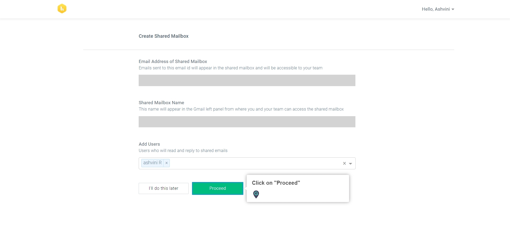Remove the ashvini R user tag
The height and width of the screenshot is (240, 510).
point(167,163)
